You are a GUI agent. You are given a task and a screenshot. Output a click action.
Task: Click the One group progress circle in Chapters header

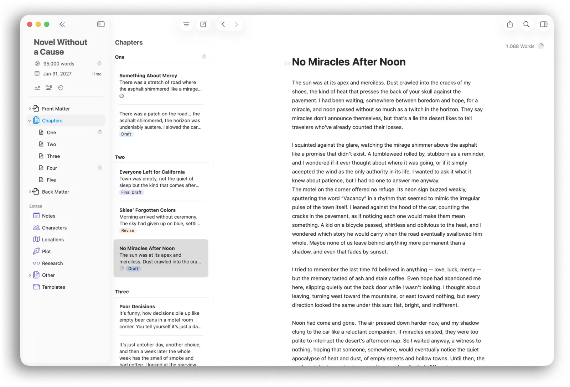coord(204,57)
